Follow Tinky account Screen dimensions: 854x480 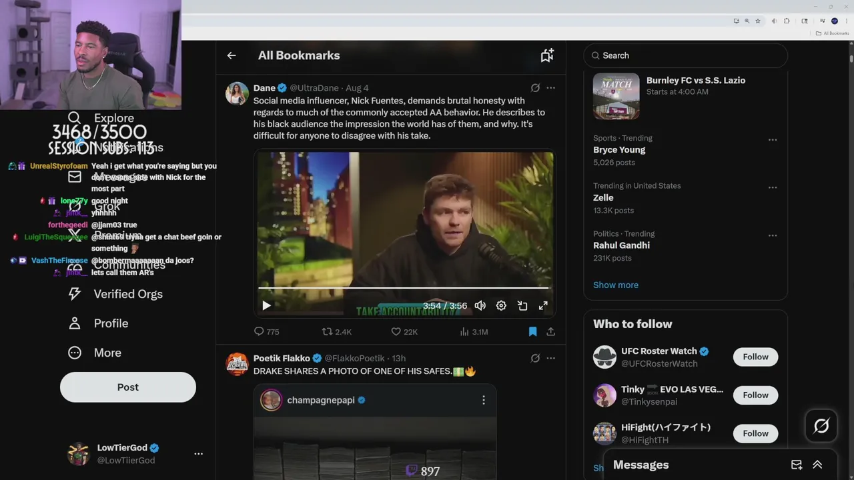click(x=755, y=395)
